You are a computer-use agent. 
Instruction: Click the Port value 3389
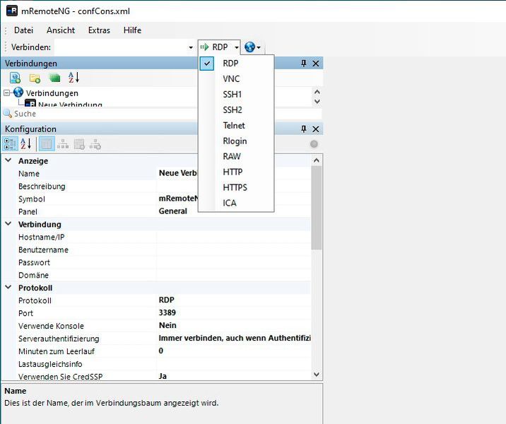click(167, 312)
